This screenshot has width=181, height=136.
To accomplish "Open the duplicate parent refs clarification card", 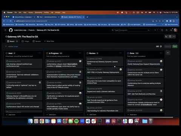I will [64, 96].
